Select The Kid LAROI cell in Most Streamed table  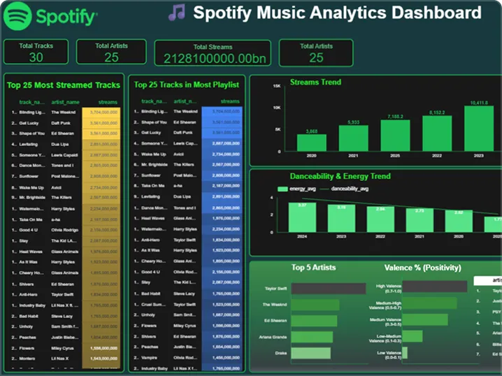(x=64, y=241)
